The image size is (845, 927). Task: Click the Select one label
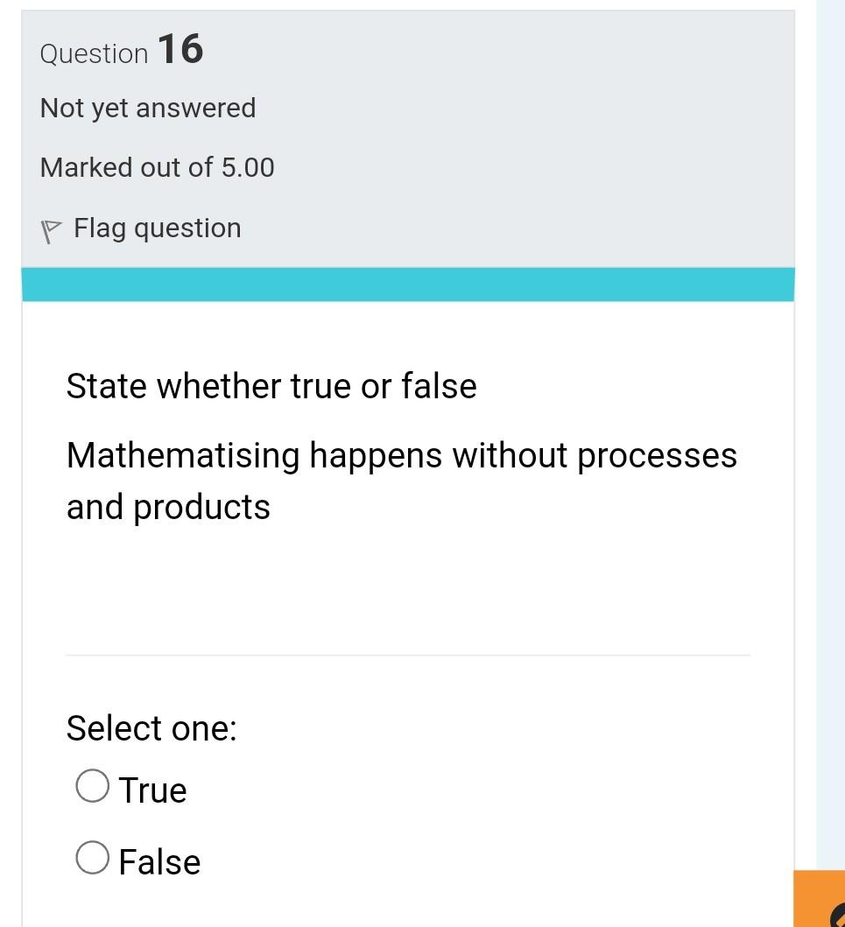151,727
